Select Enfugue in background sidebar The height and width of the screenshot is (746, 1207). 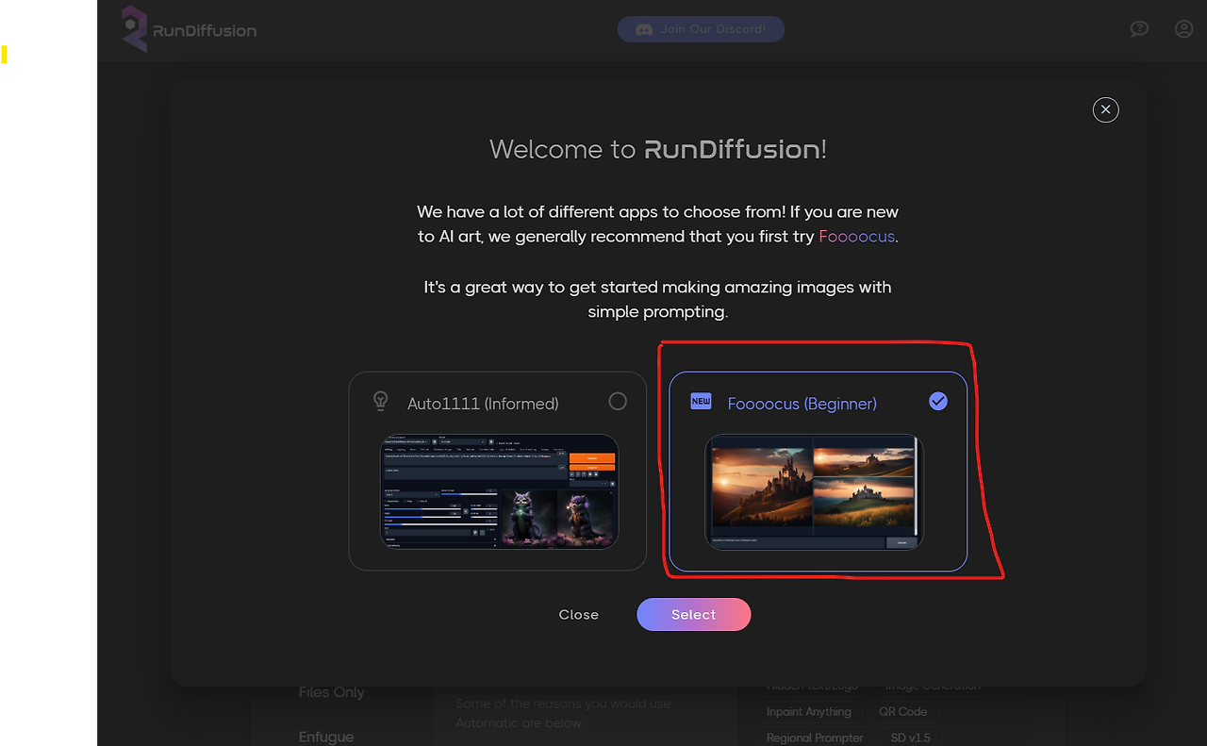click(326, 737)
